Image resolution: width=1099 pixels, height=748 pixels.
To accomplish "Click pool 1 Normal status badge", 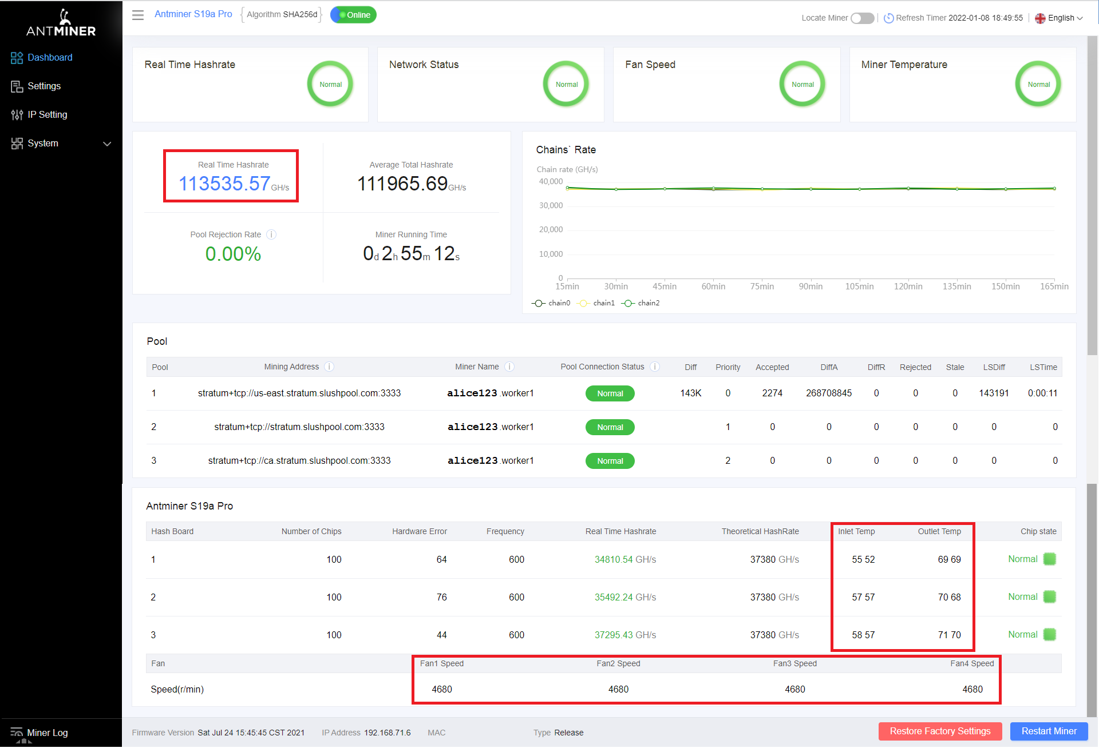I will click(610, 393).
